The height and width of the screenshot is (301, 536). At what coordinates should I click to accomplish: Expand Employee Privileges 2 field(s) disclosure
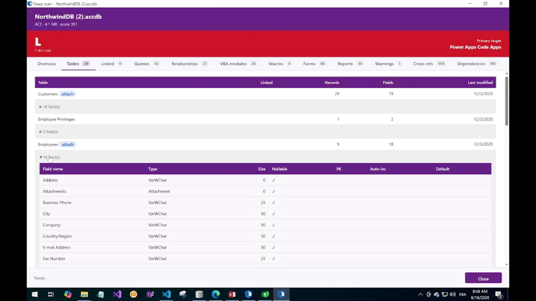pos(49,132)
